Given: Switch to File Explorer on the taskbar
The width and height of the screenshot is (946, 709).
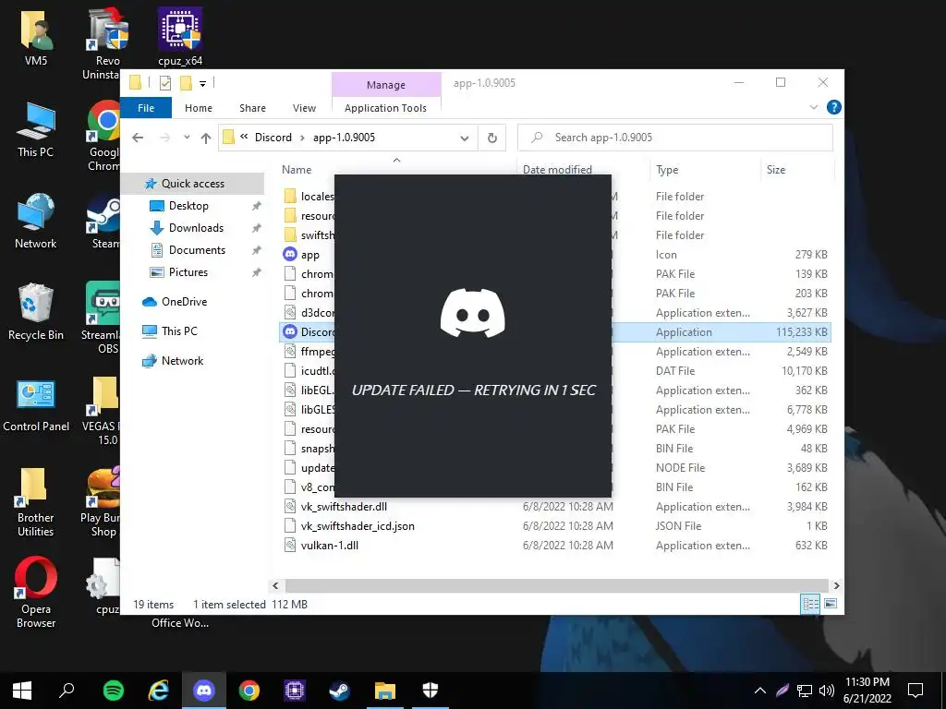Looking at the screenshot, I should 385,691.
